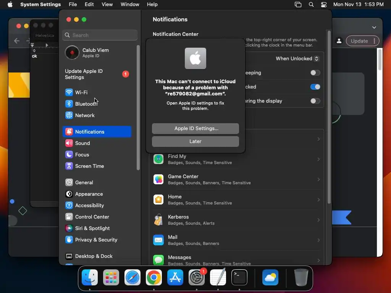Expand the Find My row chevron
Viewport: 391px width, 293px height.
[318, 159]
